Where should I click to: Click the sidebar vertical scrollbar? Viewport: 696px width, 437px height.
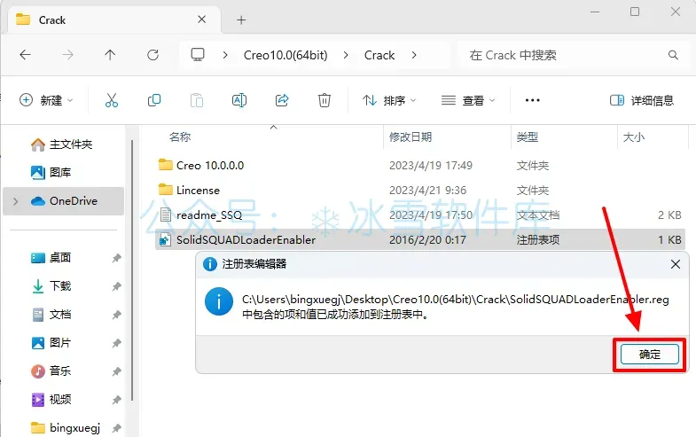pos(132,270)
